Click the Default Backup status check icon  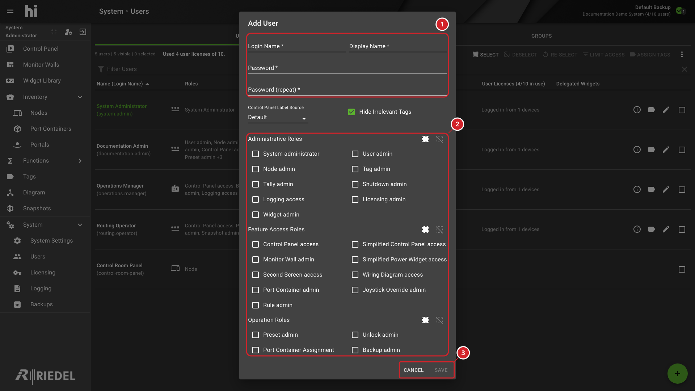tap(680, 10)
